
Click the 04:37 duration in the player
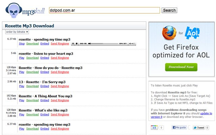[123, 44]
